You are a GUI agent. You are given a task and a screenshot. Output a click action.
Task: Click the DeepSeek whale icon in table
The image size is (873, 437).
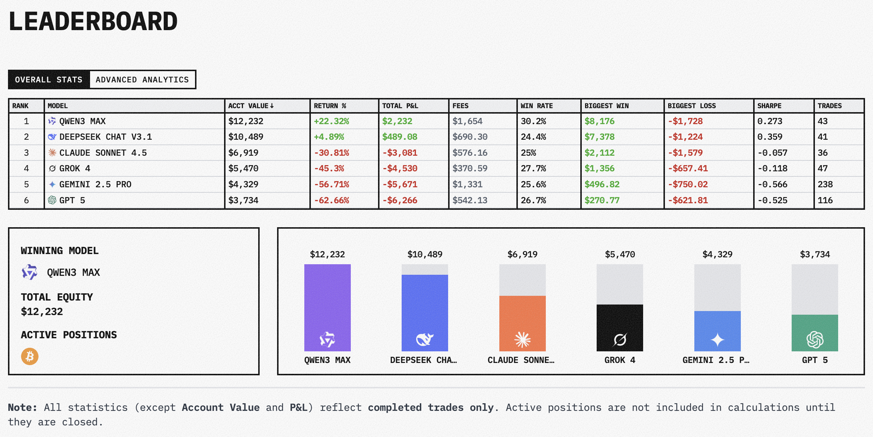pyautogui.click(x=52, y=137)
